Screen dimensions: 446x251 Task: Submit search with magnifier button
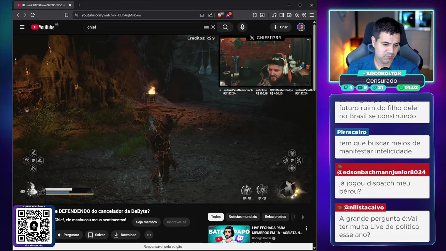coord(225,27)
